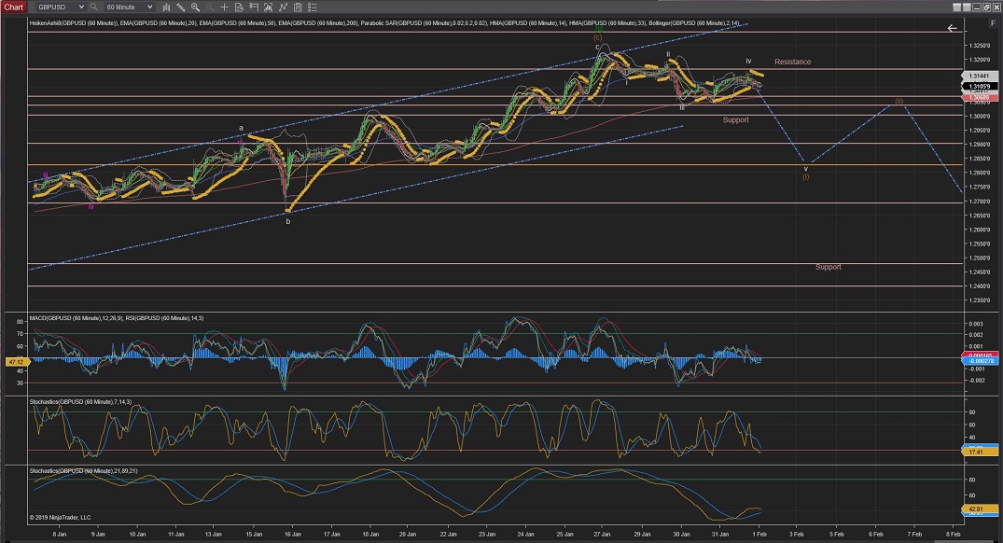The width and height of the screenshot is (1003, 543).
Task: Open the Indicators icon in toolbar
Action: tap(266, 7)
